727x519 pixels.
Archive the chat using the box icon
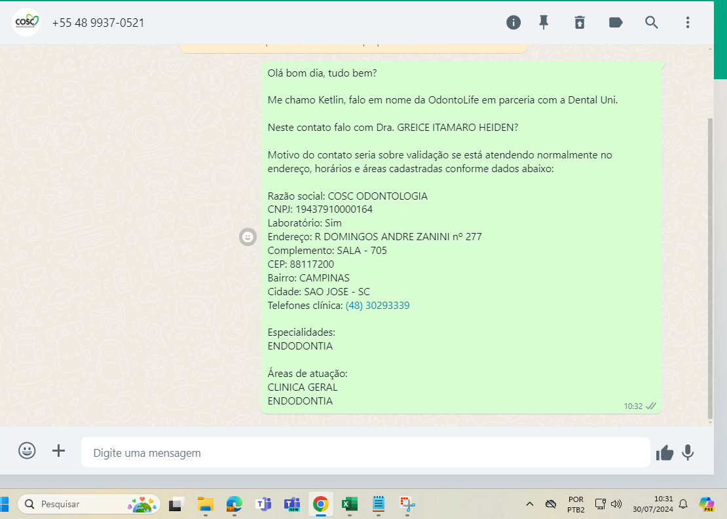tap(580, 22)
